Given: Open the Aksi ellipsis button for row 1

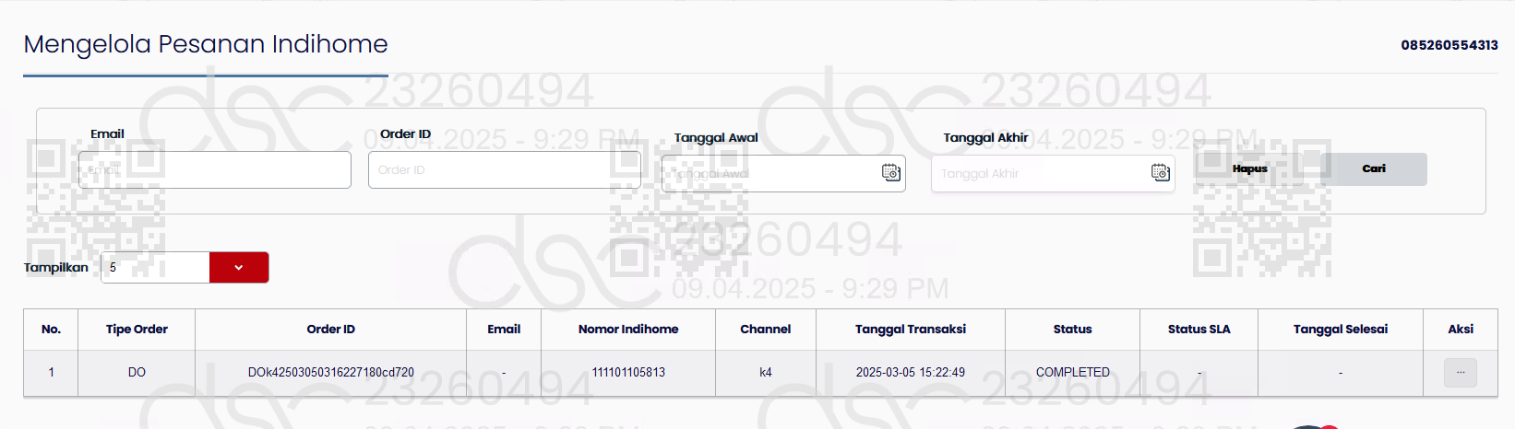Looking at the screenshot, I should tap(1461, 373).
